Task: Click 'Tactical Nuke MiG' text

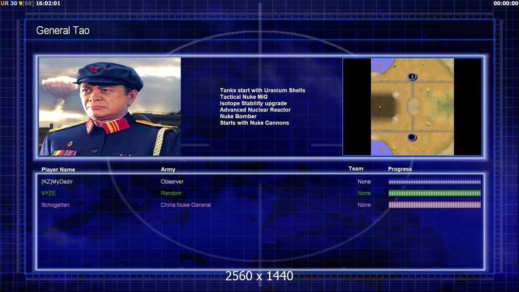Action: [x=243, y=97]
